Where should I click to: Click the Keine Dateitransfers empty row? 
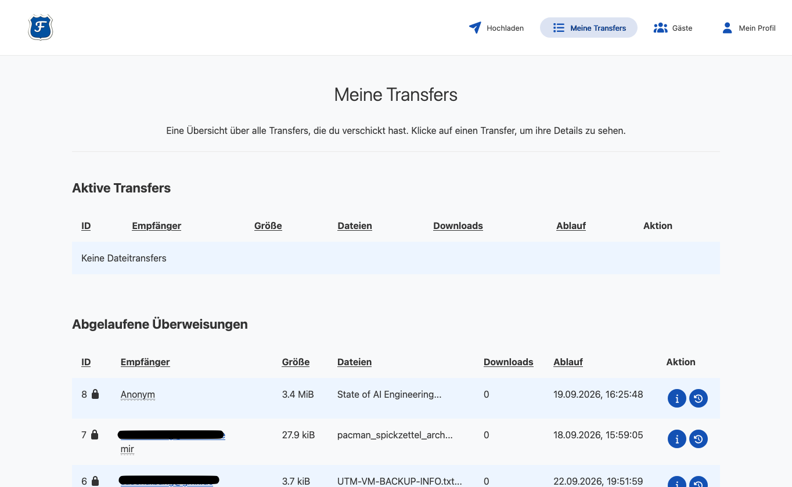(396, 258)
